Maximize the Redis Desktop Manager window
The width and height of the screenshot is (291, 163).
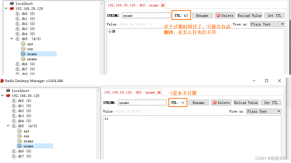[x=267, y=81]
